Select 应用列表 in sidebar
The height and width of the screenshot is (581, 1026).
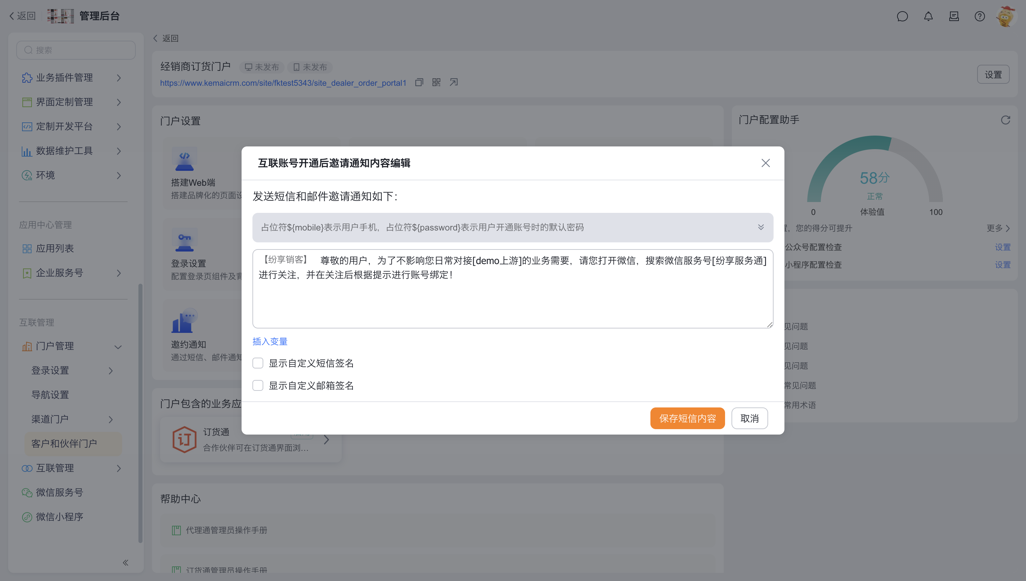[x=55, y=248]
